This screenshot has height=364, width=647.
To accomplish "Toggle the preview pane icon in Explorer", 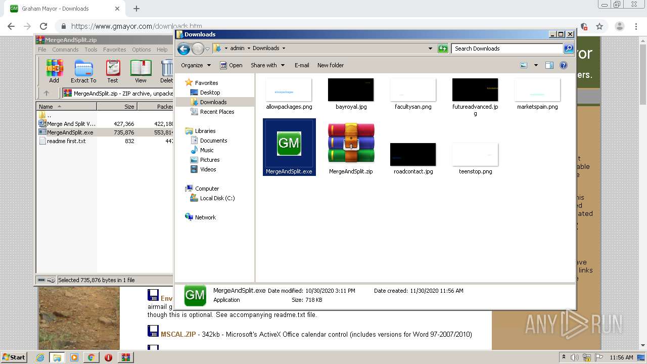I will coord(549,65).
